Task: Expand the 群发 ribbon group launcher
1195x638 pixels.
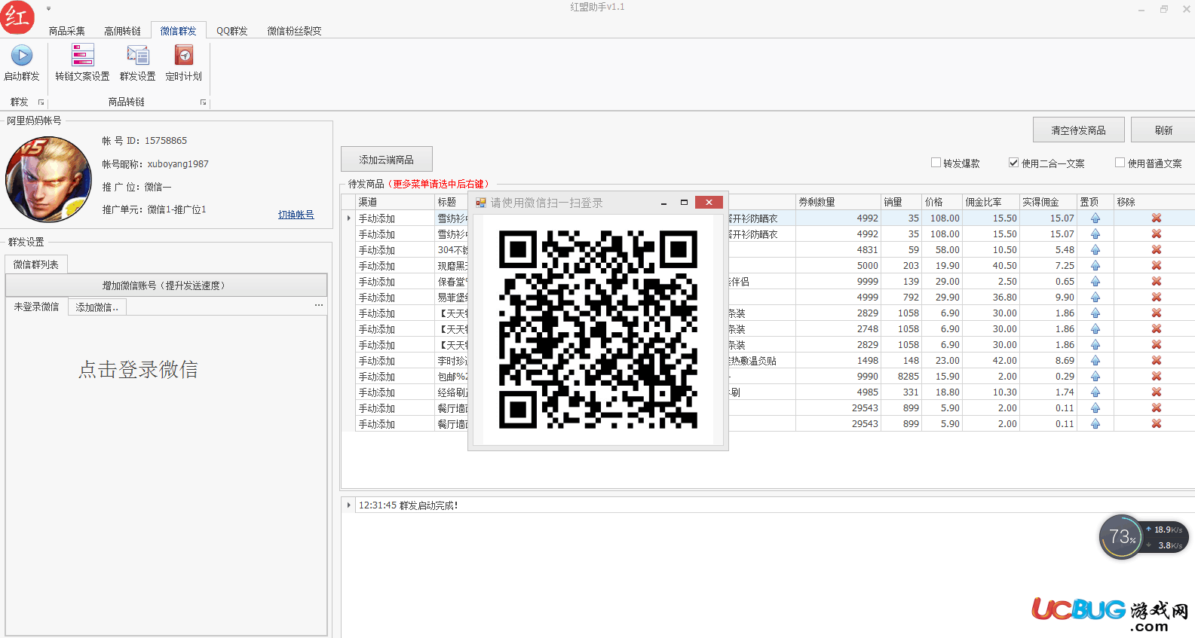Action: click(41, 102)
